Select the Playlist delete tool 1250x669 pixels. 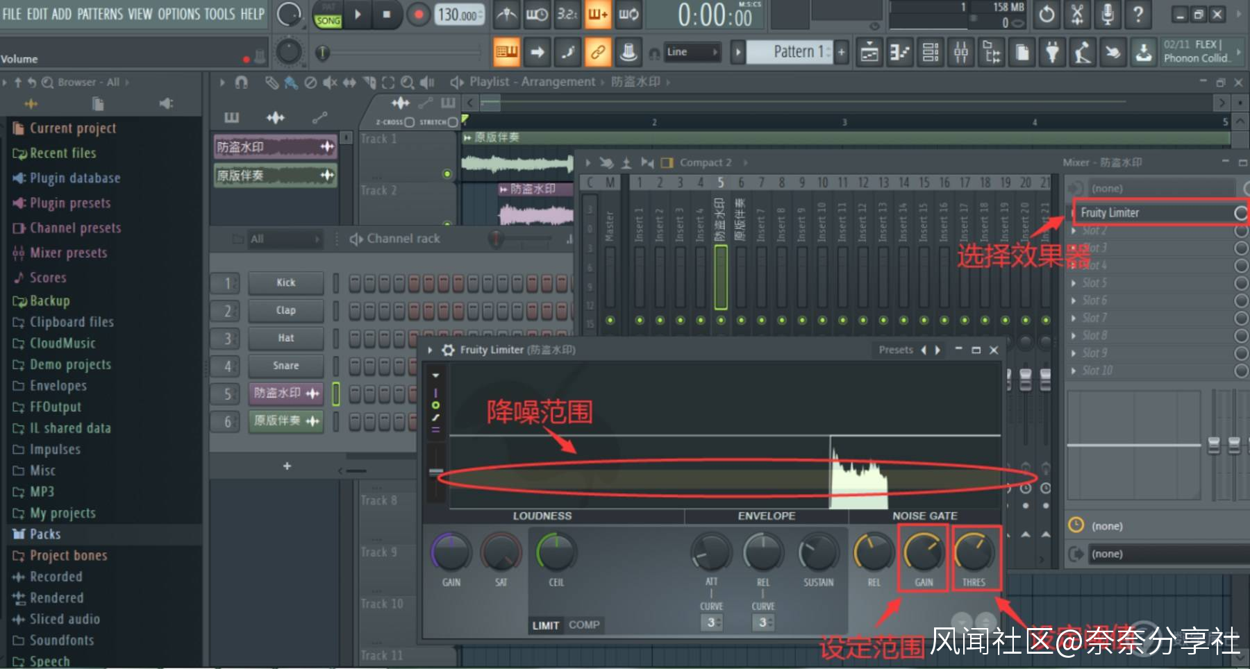pyautogui.click(x=310, y=83)
